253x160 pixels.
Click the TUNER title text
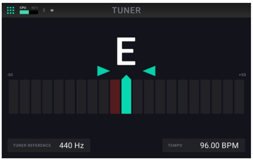pyautogui.click(x=126, y=10)
